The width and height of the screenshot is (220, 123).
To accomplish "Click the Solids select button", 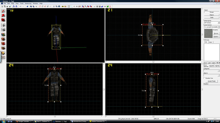I will coord(212,17).
